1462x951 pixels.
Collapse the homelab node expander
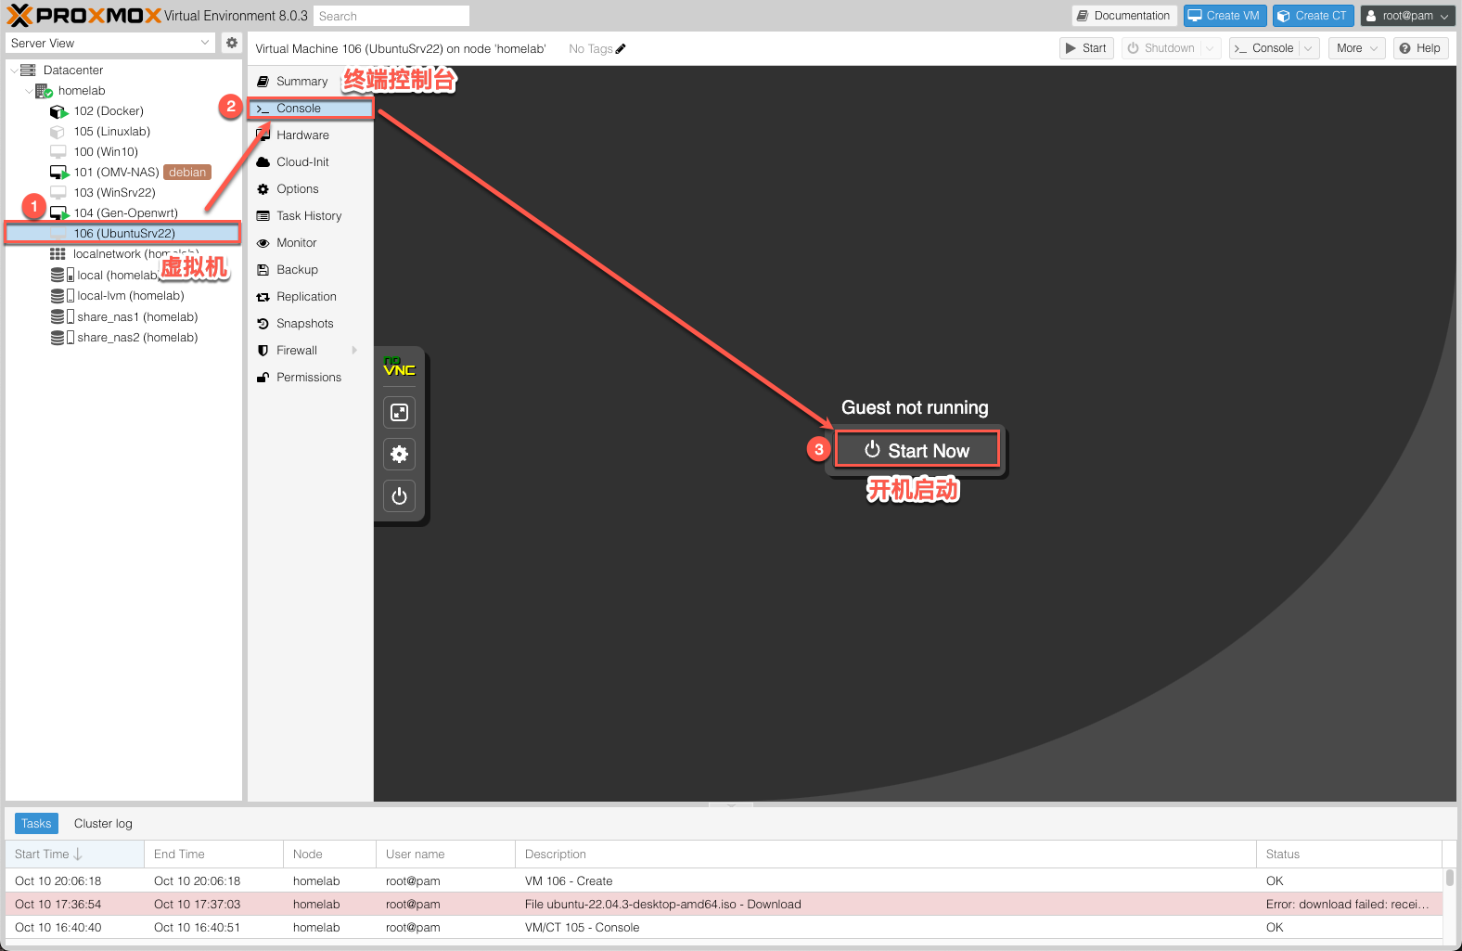tap(29, 91)
